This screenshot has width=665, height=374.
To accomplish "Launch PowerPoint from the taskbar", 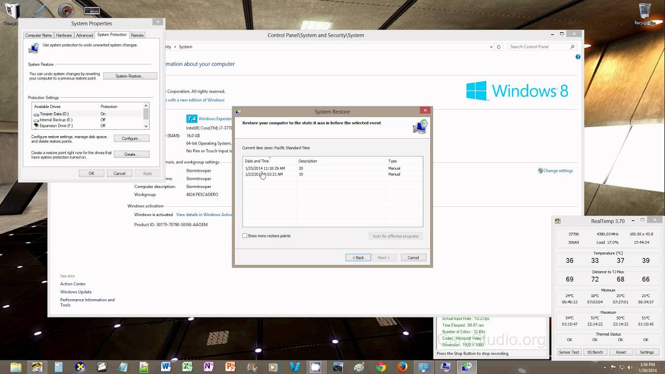I will click(230, 367).
